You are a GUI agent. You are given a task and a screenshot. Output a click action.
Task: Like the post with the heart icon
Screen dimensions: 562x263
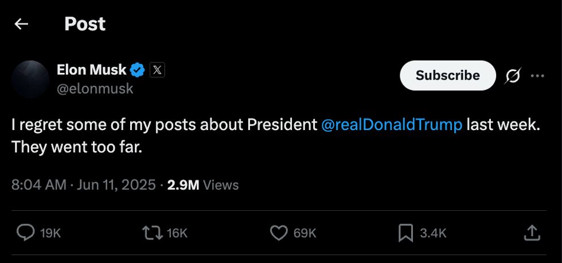coord(279,232)
